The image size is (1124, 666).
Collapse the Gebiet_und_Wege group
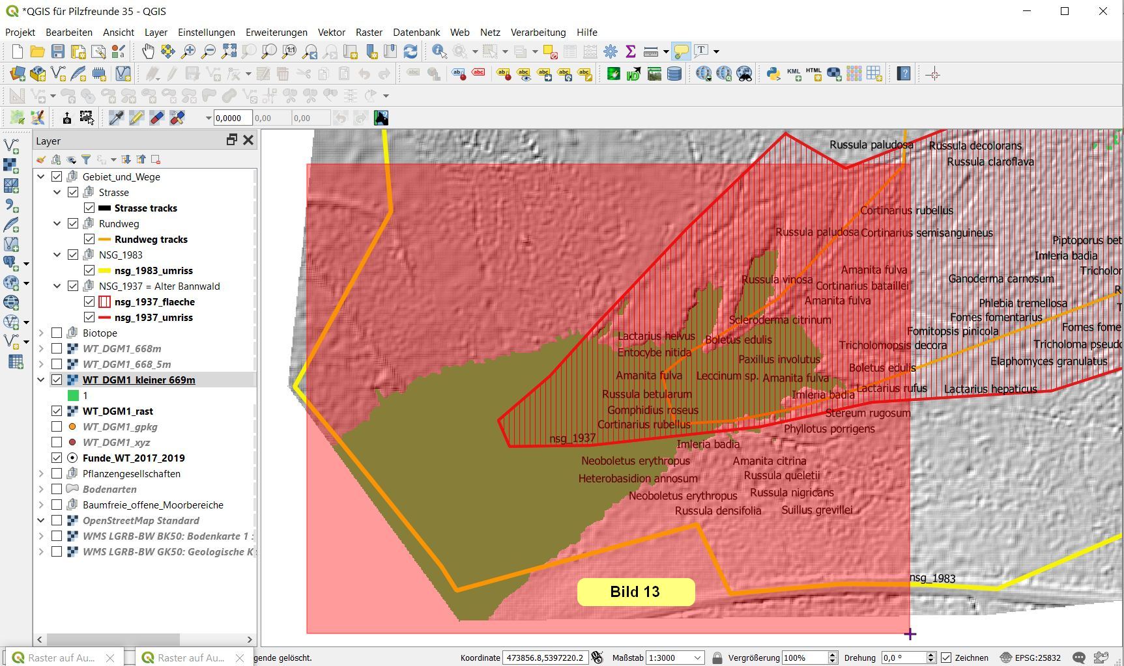(41, 177)
